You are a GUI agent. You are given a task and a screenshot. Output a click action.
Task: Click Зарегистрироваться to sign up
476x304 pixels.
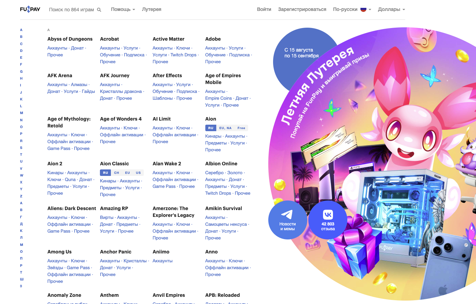coord(302,9)
